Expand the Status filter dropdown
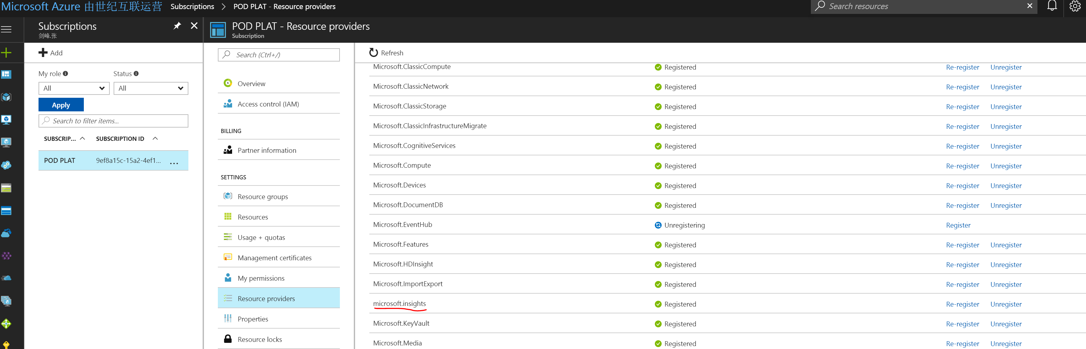This screenshot has width=1086, height=349. coord(151,88)
